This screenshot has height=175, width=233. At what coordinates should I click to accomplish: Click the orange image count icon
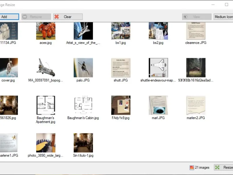[x=192, y=167]
